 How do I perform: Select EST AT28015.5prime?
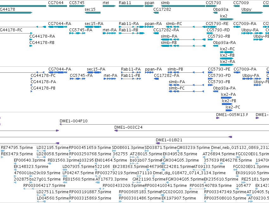[x=146, y=154]
